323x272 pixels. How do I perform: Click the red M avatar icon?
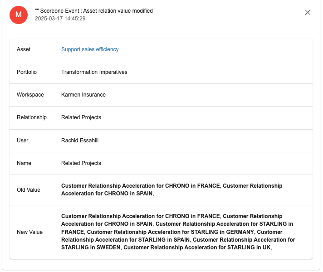coord(19,15)
